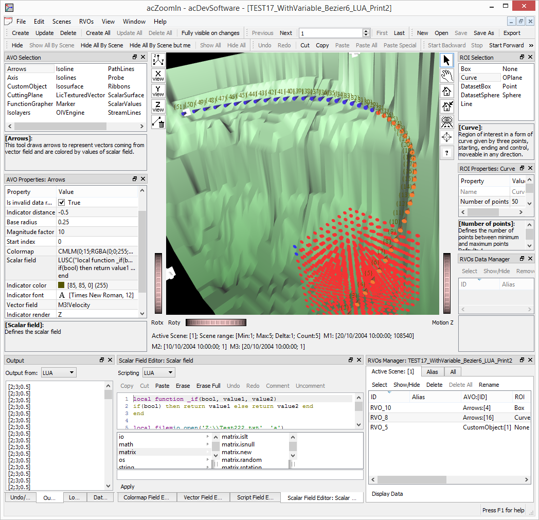
Task: Click the Fully visible on changes toggle
Action: click(x=210, y=33)
